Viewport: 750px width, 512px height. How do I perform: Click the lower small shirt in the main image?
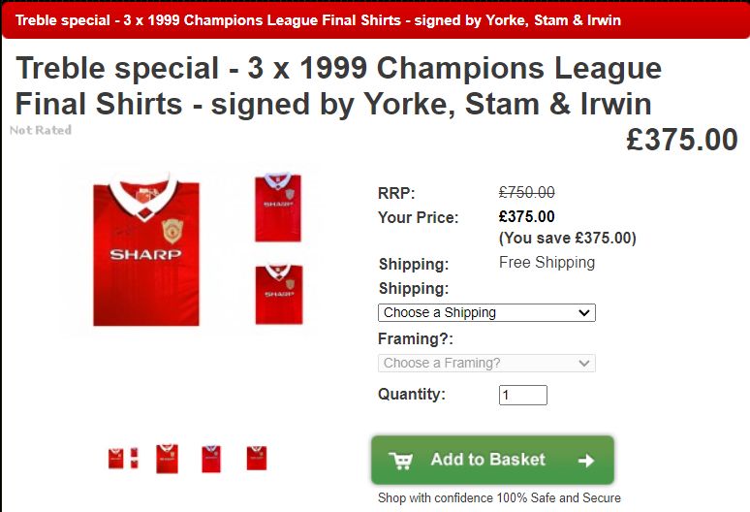click(x=278, y=294)
